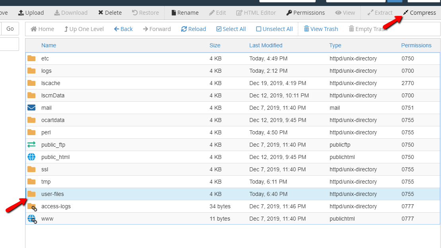Go Back in file navigation
The image size is (441, 248).
tap(123, 29)
